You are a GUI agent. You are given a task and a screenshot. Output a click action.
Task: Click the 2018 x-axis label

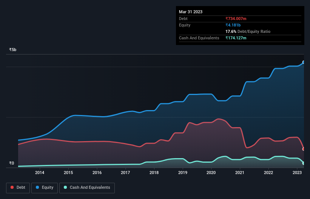coord(154,173)
